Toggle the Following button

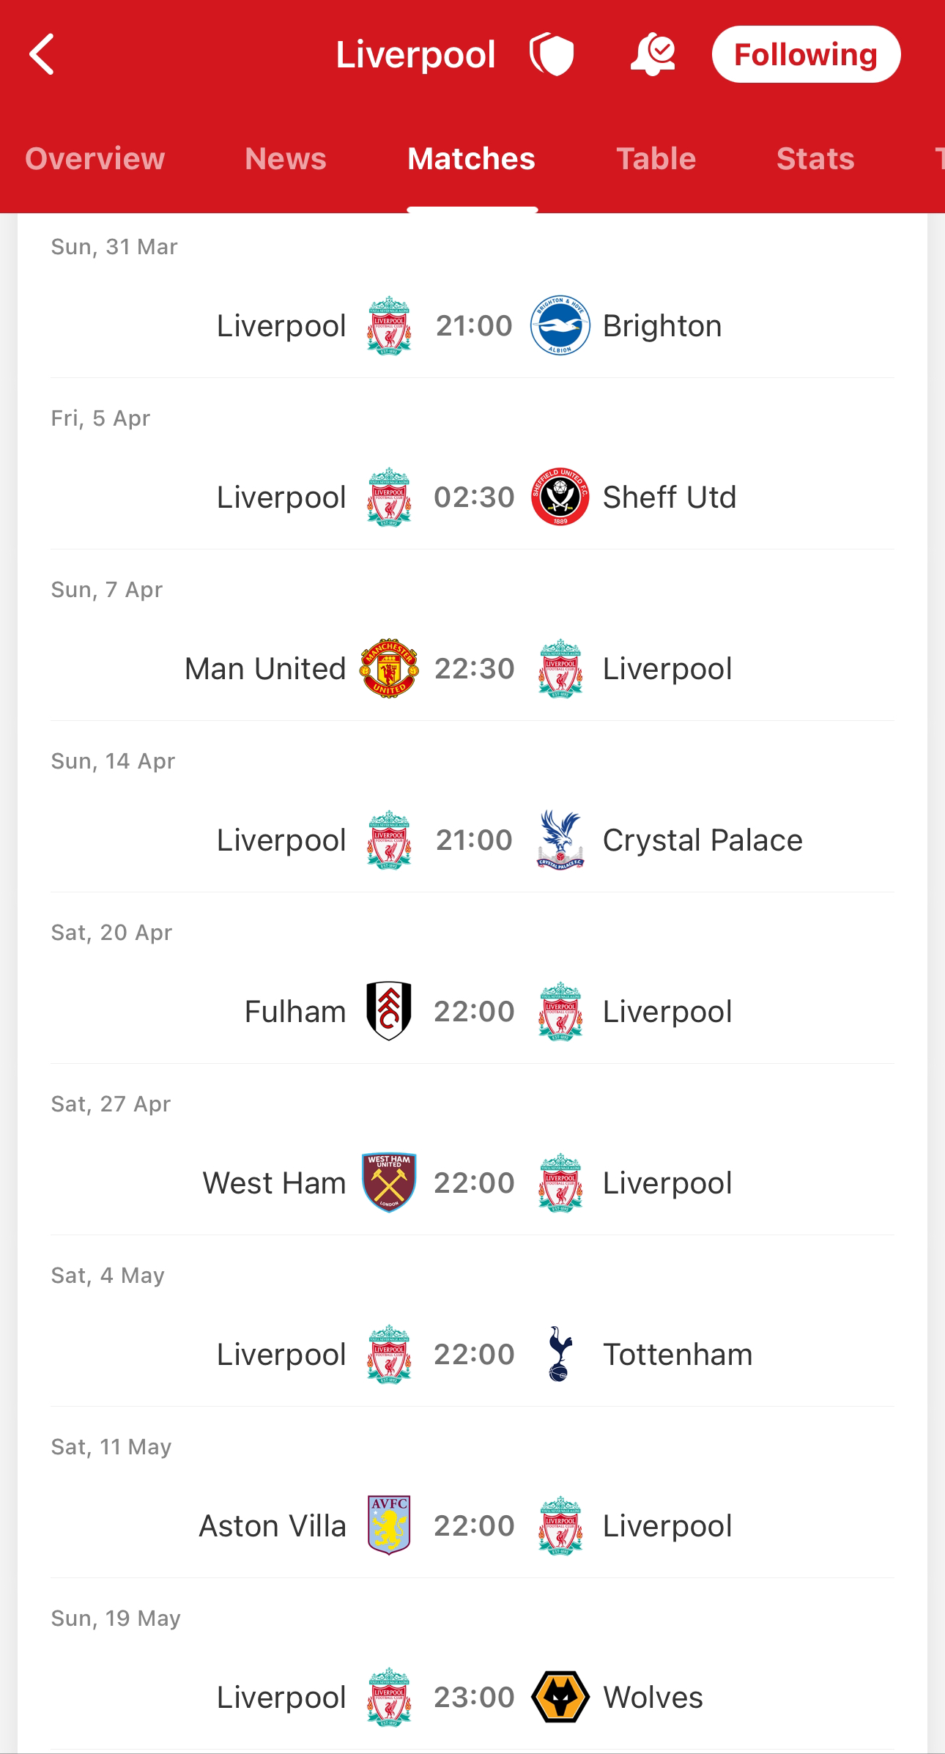coord(806,54)
